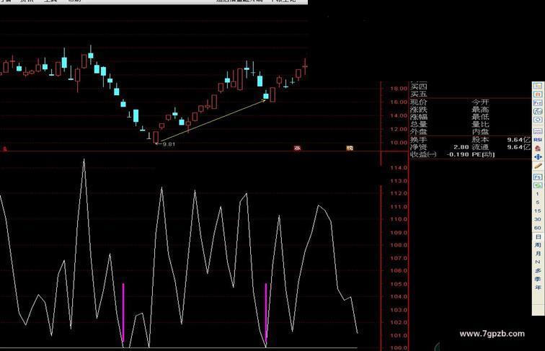Click the topmost yellow icon in the side toolbar
Viewport: 545px width, 351px height.
(x=538, y=86)
